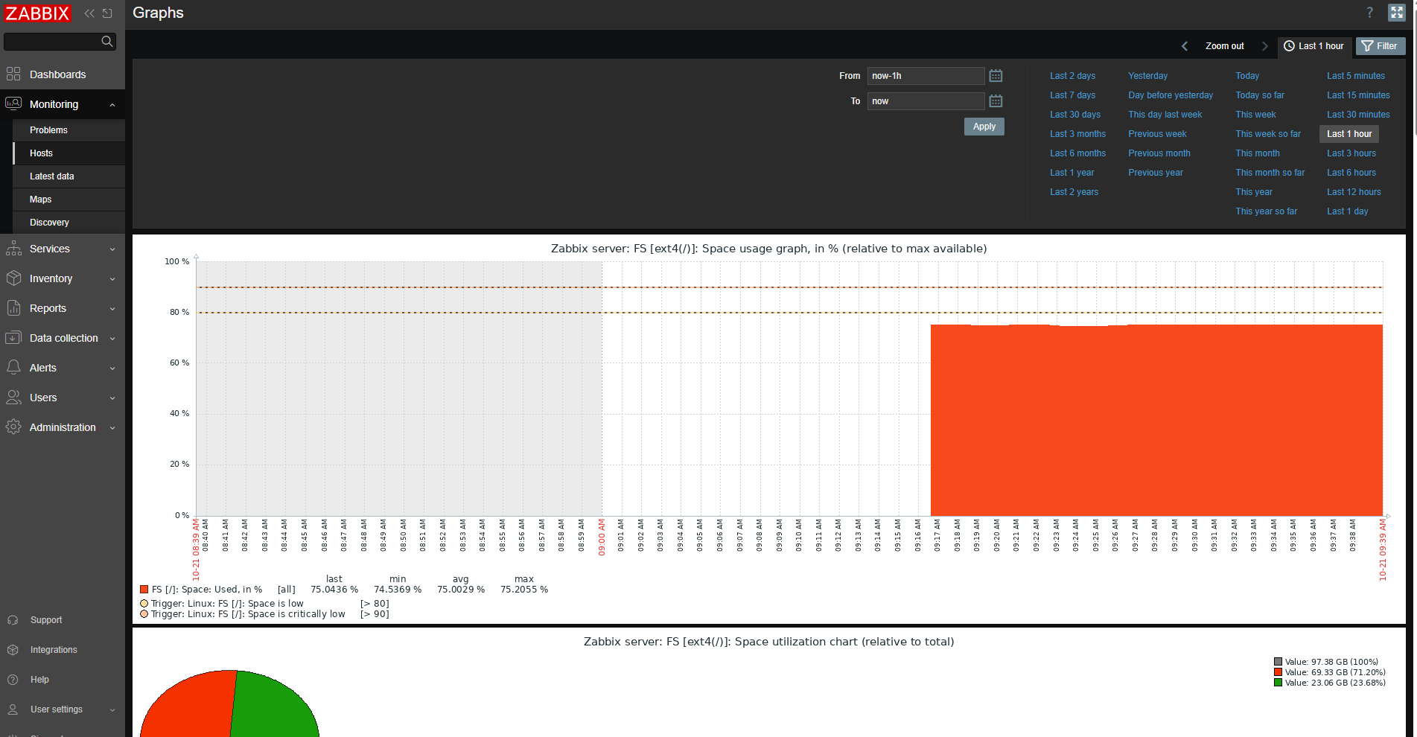Screen dimensions: 1417x737
Task: Click the Apply button
Action: pos(984,127)
